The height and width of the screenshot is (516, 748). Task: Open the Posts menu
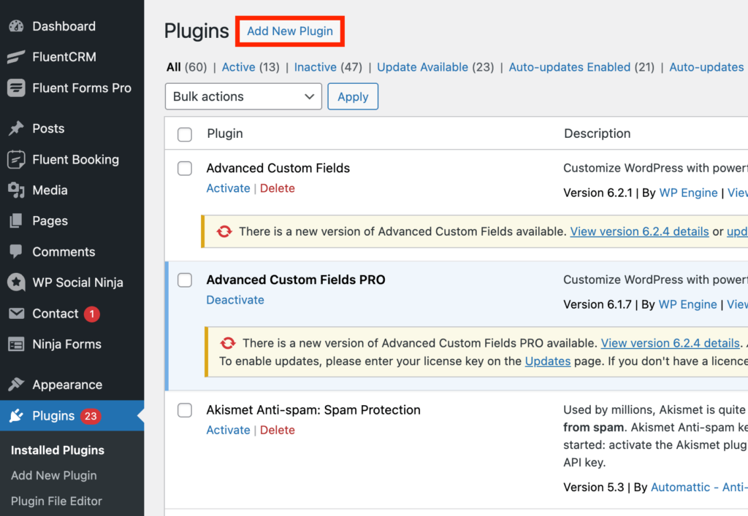pyautogui.click(x=48, y=128)
